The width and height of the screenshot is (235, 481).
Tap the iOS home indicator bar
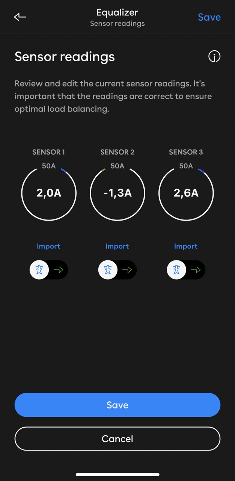[x=117, y=475]
